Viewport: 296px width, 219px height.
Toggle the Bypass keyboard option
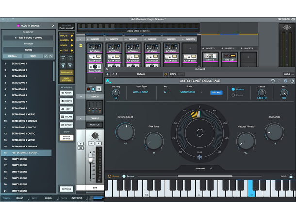[x=109, y=176]
